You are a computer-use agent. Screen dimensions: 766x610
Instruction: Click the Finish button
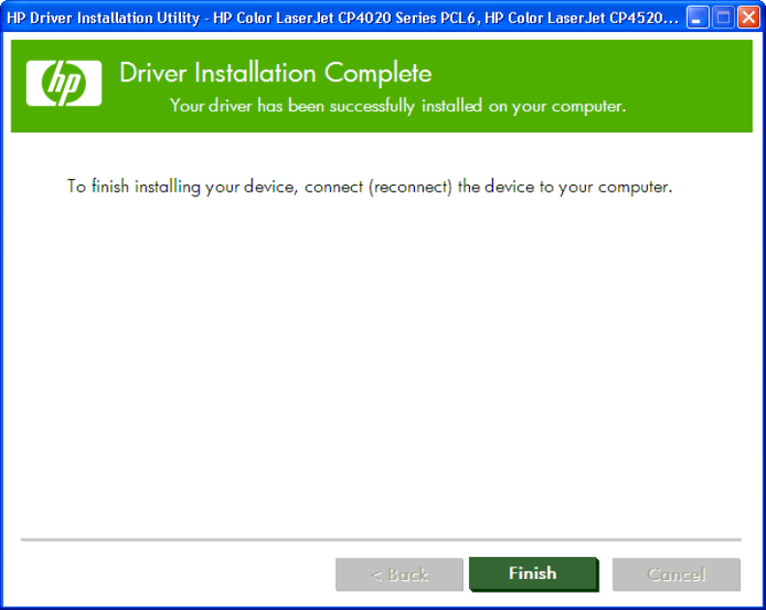[x=534, y=574]
